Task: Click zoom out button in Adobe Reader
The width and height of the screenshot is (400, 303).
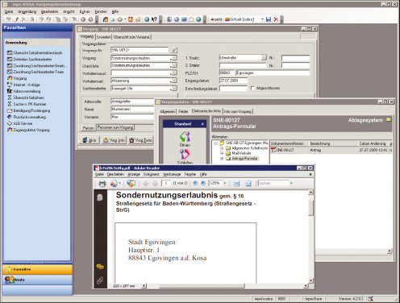Action: (195, 183)
